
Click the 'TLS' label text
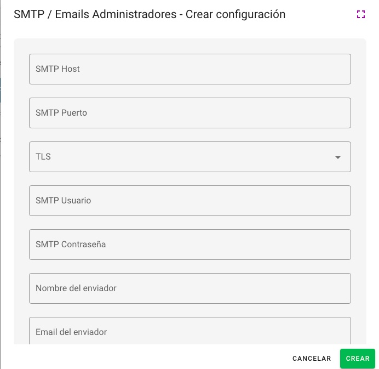(x=43, y=157)
